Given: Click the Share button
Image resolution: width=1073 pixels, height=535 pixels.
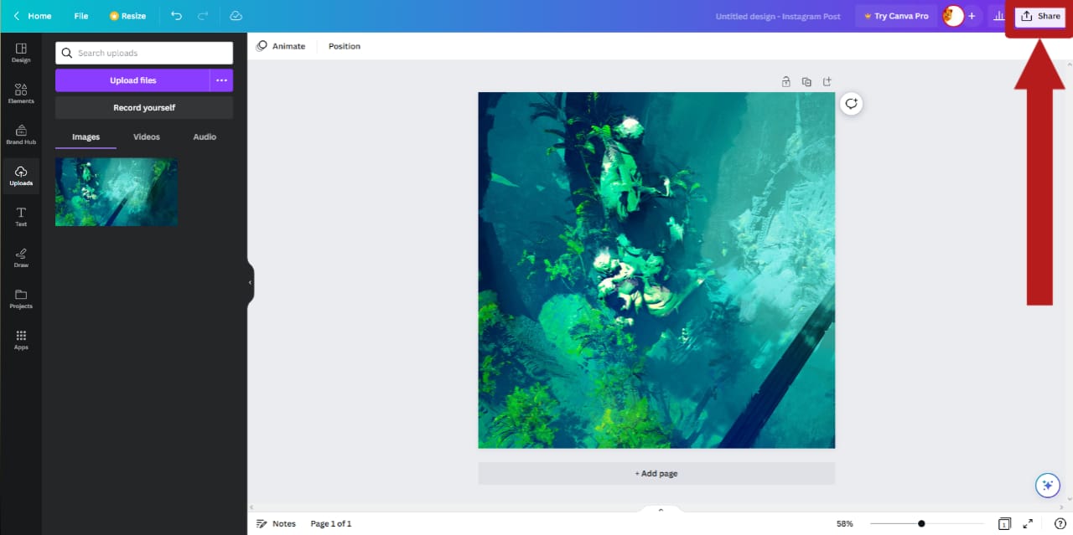Looking at the screenshot, I should pos(1040,16).
